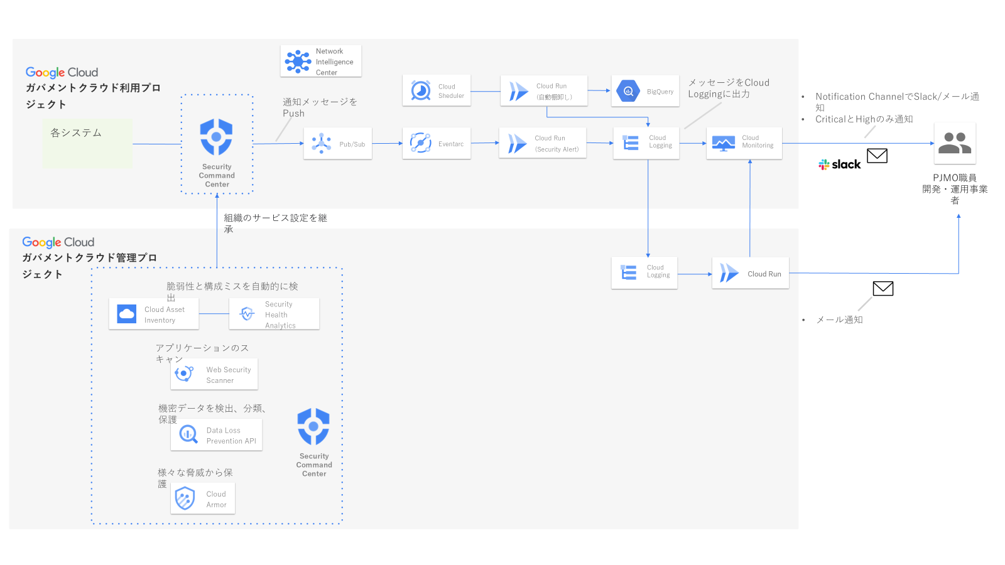
Task: Click the lower Cloud Logging node
Action: 644,272
